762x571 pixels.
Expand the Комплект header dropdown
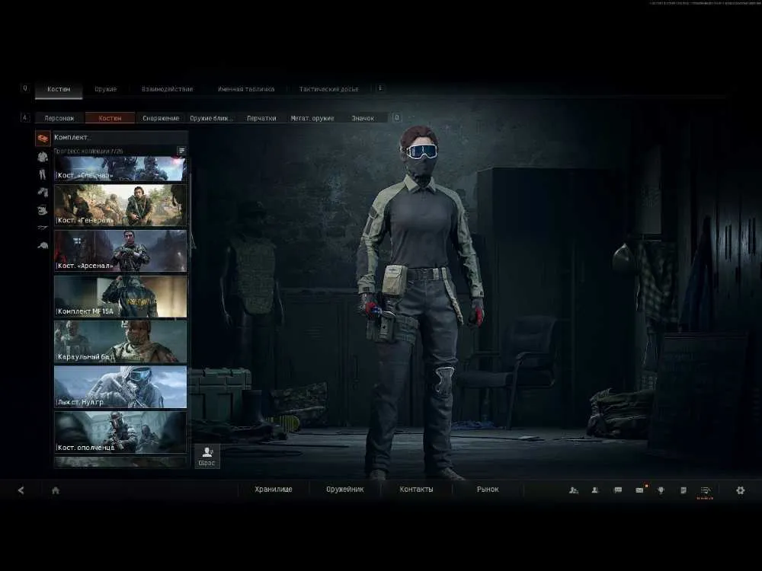(120, 137)
